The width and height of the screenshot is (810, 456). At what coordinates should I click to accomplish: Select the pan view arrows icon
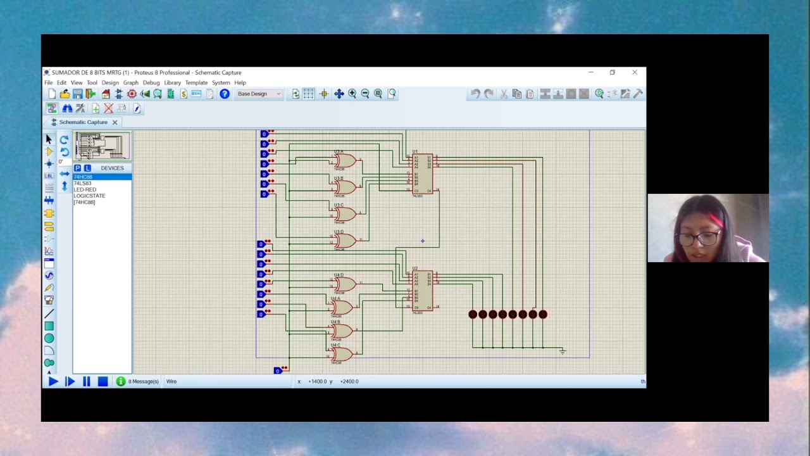[x=339, y=94]
